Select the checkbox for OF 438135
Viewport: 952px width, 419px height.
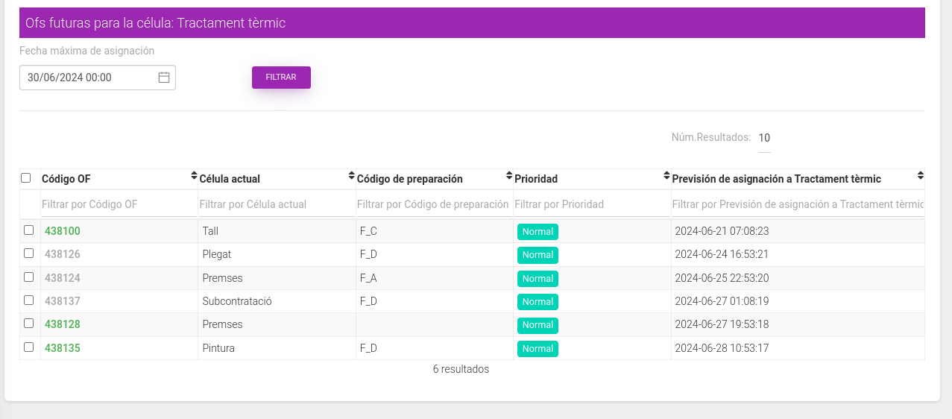pyautogui.click(x=29, y=347)
